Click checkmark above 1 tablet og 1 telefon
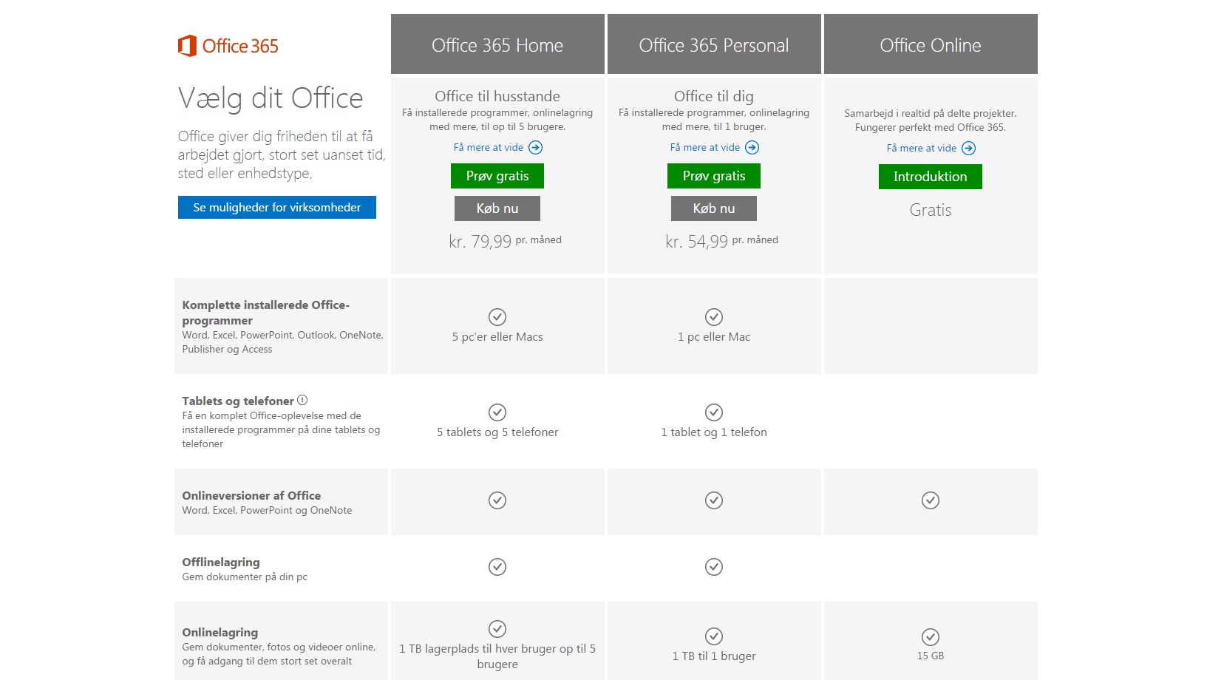The height and width of the screenshot is (680, 1224). click(x=714, y=412)
